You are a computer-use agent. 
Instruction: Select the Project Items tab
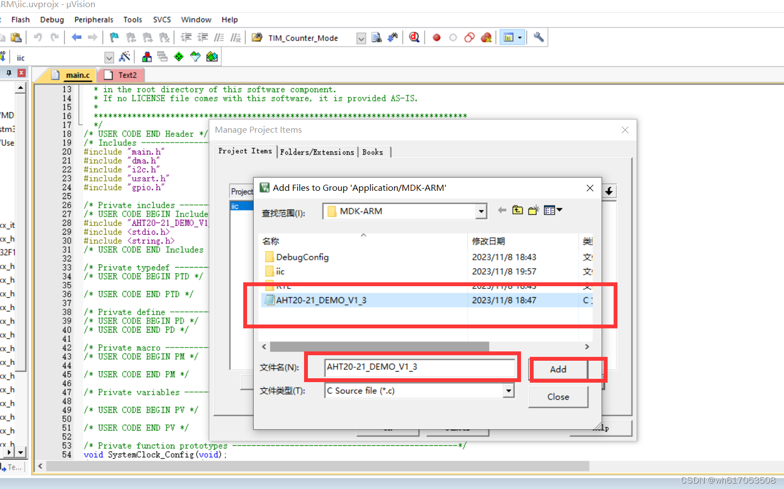[245, 151]
